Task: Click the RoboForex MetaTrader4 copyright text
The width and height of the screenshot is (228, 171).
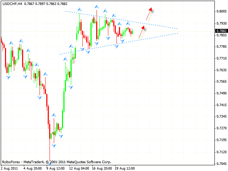Action: point(56,161)
